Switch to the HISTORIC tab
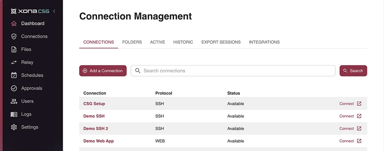 pyautogui.click(x=183, y=42)
